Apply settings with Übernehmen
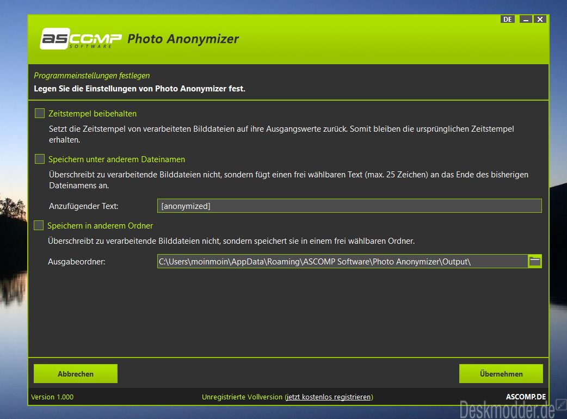The height and width of the screenshot is (419, 567). click(x=501, y=373)
